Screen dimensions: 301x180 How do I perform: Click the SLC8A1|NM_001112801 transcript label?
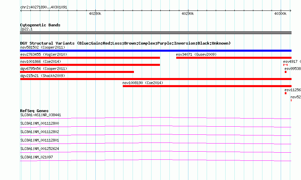pos(40,140)
